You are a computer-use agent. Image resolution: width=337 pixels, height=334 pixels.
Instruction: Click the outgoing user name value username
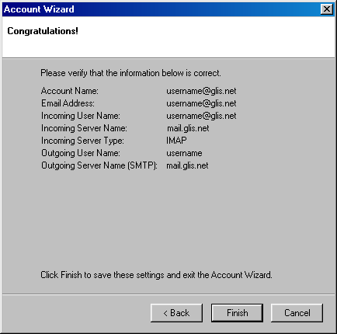184,153
